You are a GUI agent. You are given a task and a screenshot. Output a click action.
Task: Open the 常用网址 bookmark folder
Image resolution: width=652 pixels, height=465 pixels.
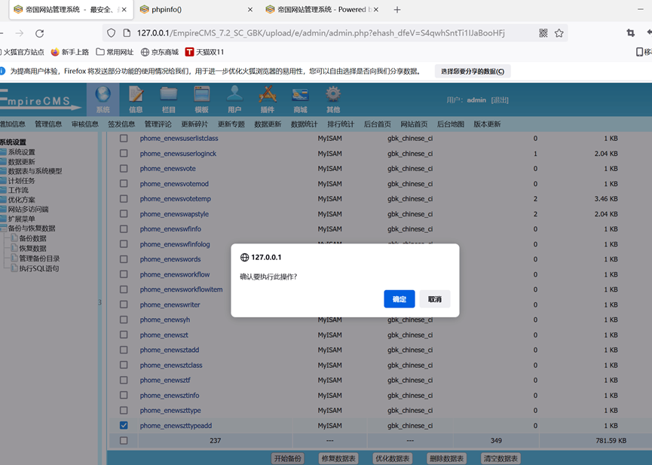coord(115,52)
